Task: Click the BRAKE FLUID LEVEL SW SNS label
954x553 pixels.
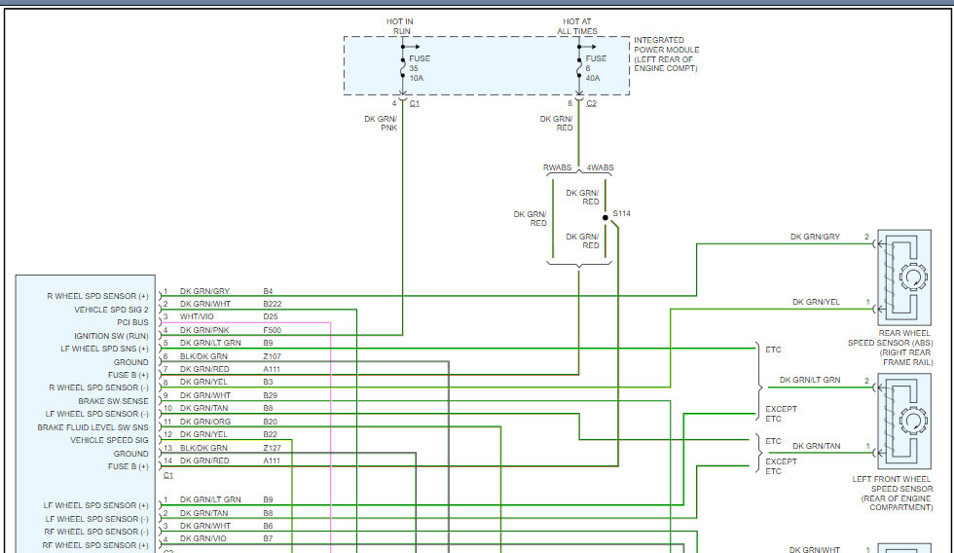Action: pos(93,427)
